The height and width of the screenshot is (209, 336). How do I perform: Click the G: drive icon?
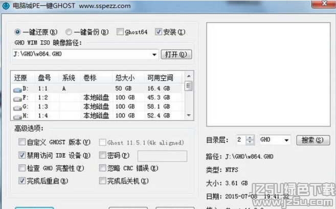pyautogui.click(x=17, y=108)
